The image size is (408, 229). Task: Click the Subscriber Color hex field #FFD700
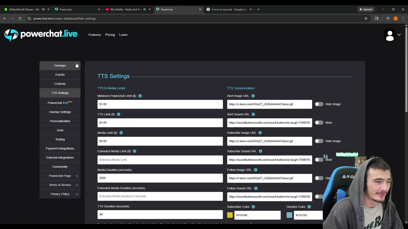[258, 215]
